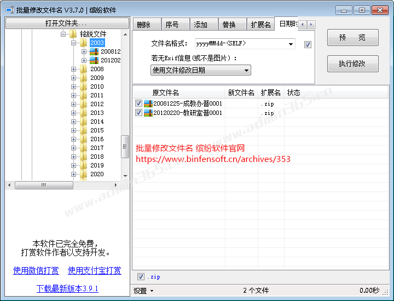The height and width of the screenshot is (301, 394).
Task: Click the folder icon beside 2018
Action: 83,157
